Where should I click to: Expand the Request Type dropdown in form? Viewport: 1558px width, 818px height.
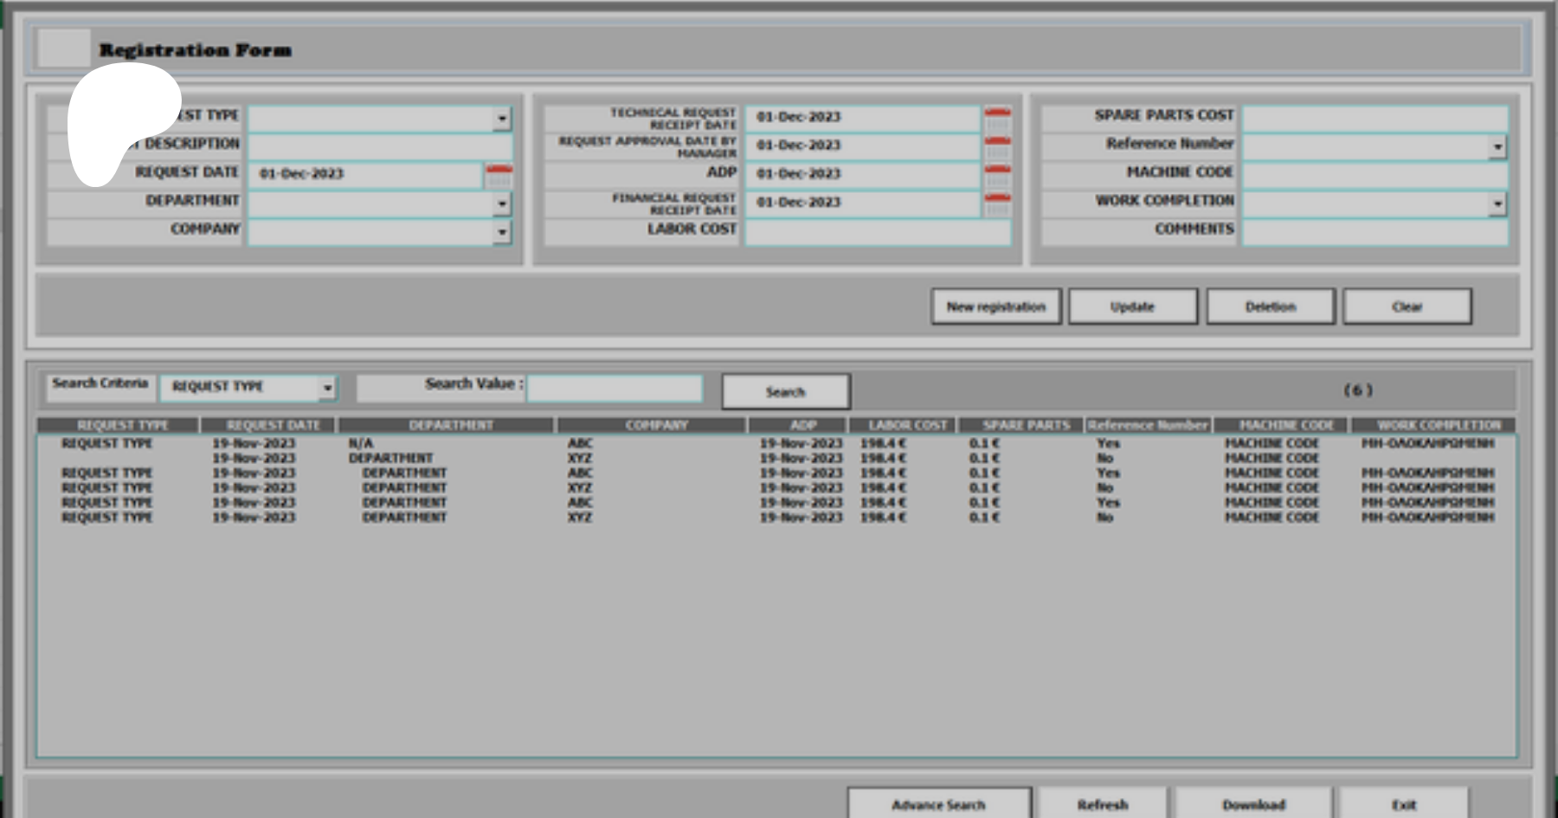pyautogui.click(x=502, y=119)
